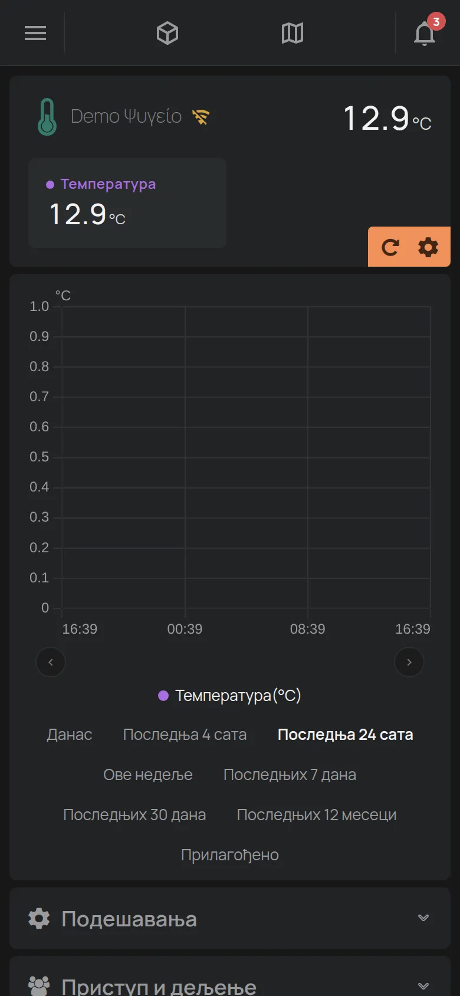Open the map view icon
This screenshot has width=460, height=996.
(293, 33)
